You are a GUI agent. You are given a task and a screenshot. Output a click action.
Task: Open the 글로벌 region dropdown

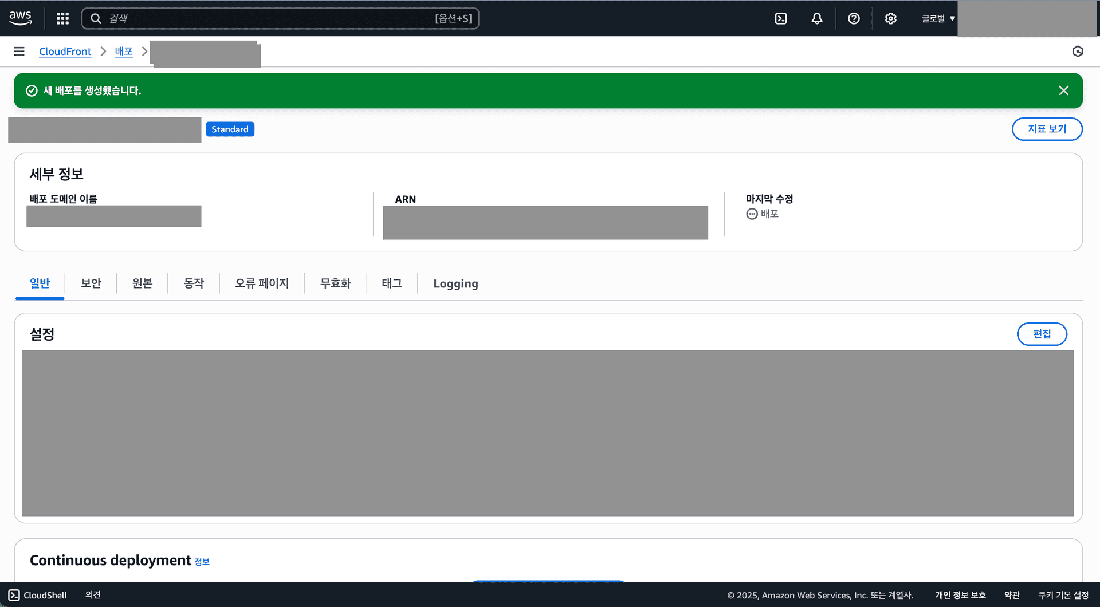pos(937,18)
